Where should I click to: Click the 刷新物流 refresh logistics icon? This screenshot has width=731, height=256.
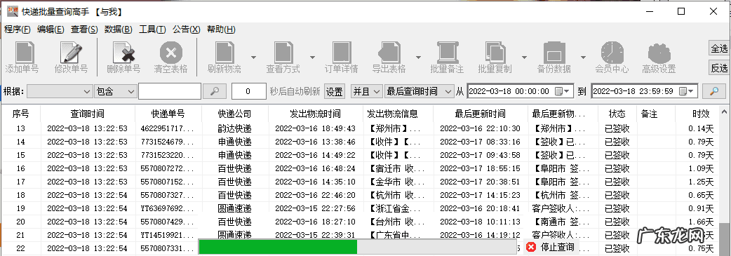coord(224,52)
